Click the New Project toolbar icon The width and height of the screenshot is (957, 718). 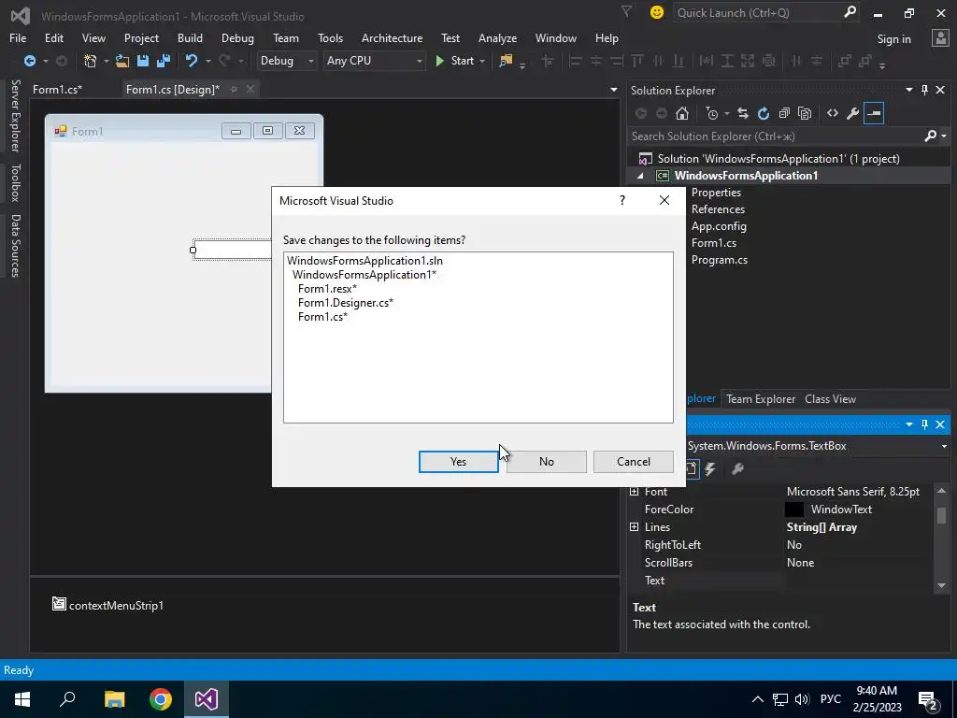tap(91, 61)
